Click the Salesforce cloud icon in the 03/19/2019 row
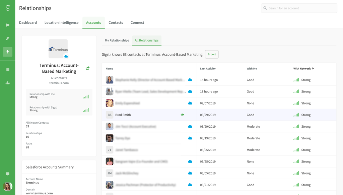 [x=190, y=138]
